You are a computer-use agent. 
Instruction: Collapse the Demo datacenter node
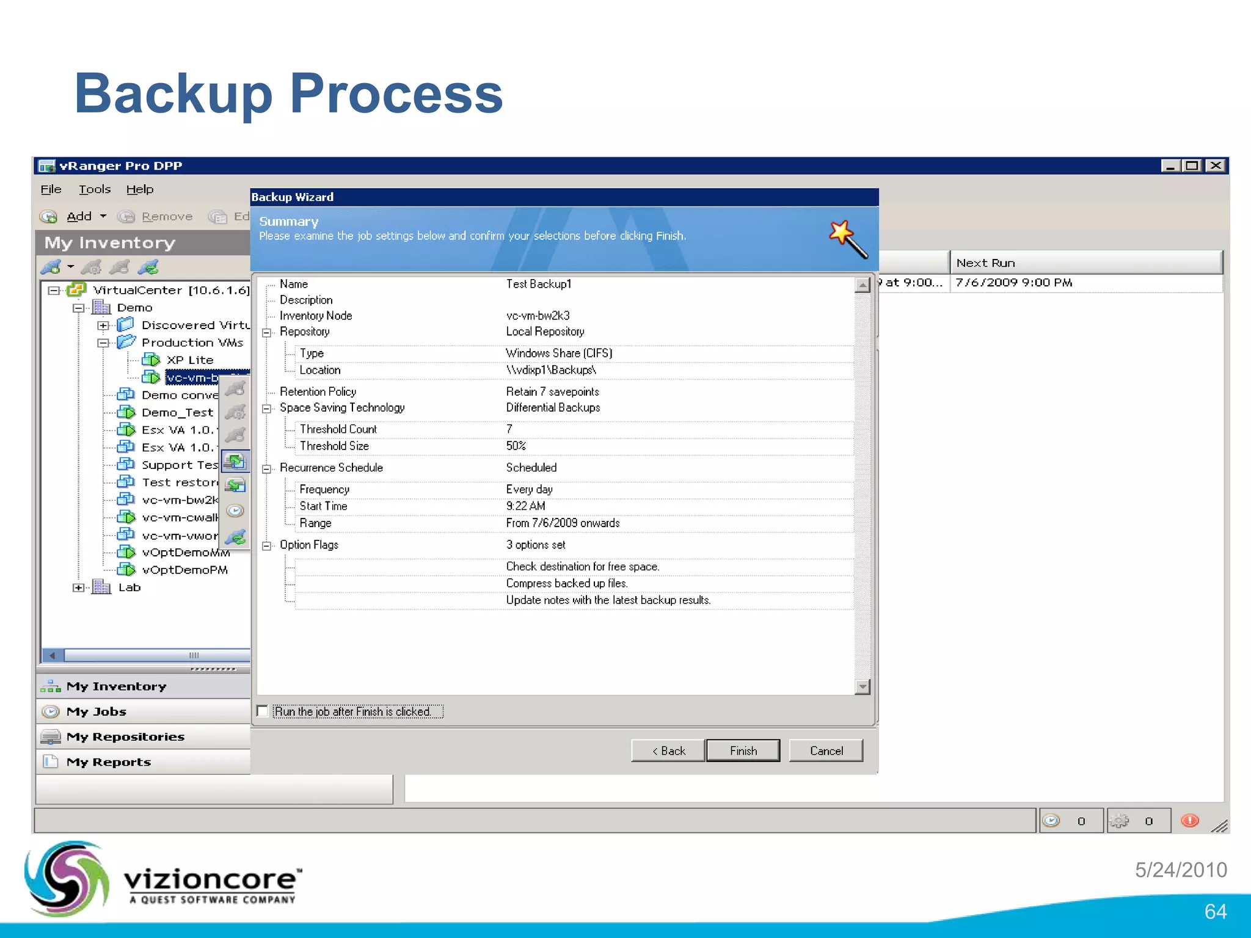[78, 308]
